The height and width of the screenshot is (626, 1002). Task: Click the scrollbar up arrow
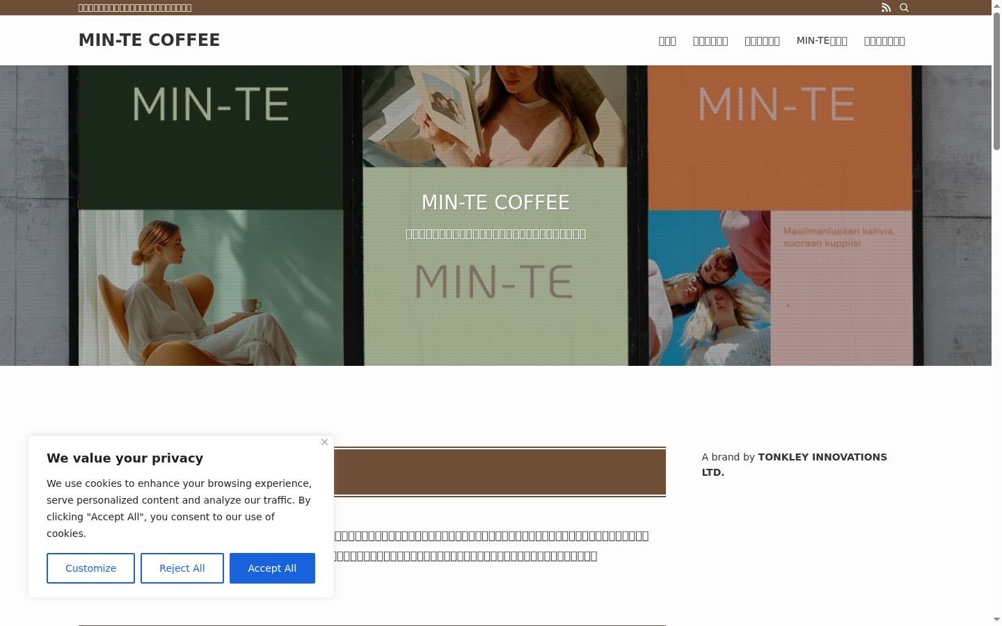pyautogui.click(x=996, y=6)
